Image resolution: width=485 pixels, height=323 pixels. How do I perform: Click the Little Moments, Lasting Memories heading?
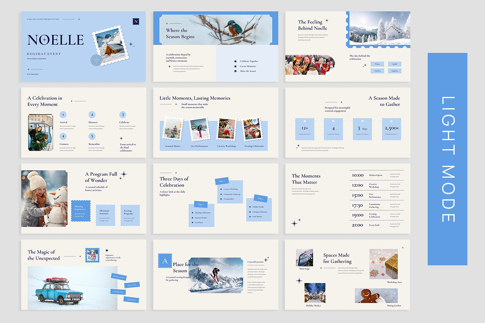(x=195, y=98)
